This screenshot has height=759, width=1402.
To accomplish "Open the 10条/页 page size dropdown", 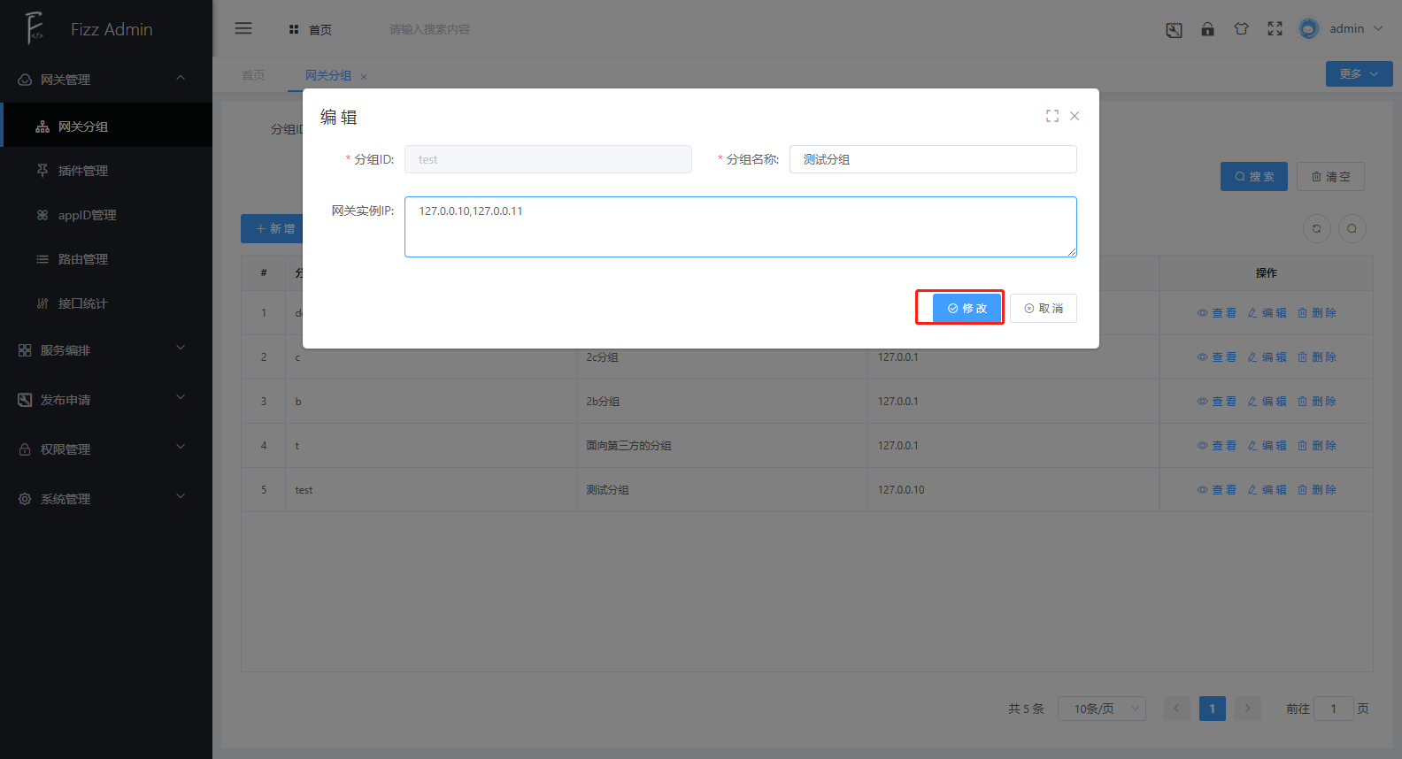I will 1101,709.
